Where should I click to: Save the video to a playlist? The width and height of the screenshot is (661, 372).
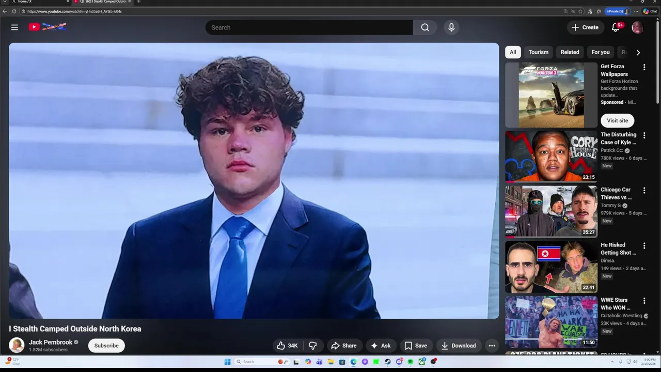(416, 346)
